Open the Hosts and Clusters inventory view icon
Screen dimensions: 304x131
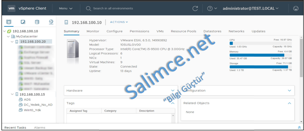click(9, 22)
